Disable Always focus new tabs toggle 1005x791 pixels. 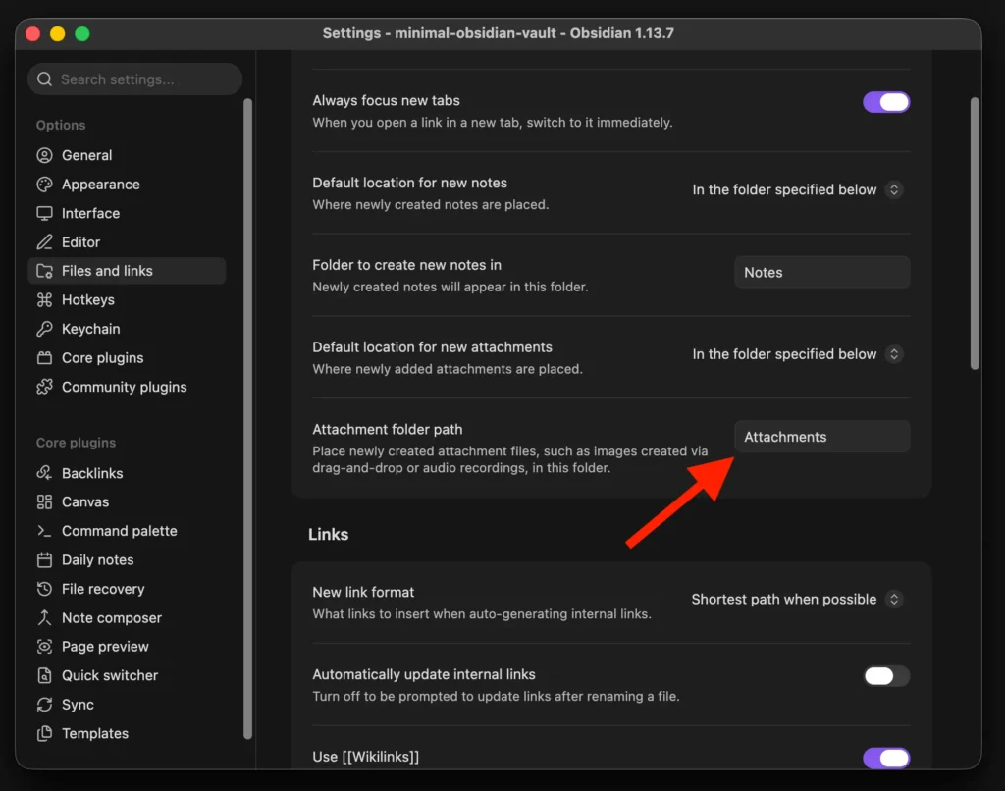[886, 102]
